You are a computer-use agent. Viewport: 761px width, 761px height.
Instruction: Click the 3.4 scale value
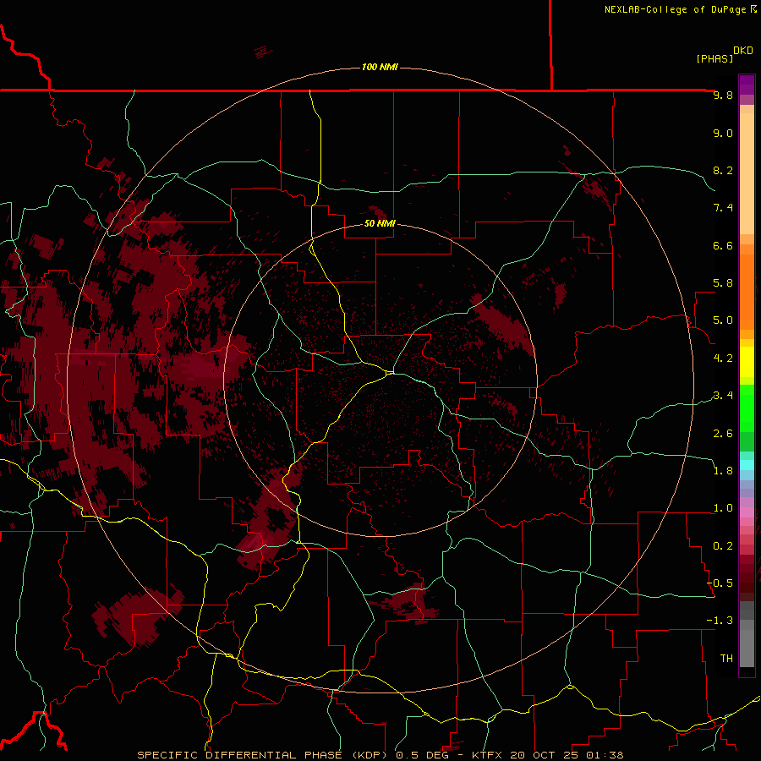pyautogui.click(x=723, y=396)
